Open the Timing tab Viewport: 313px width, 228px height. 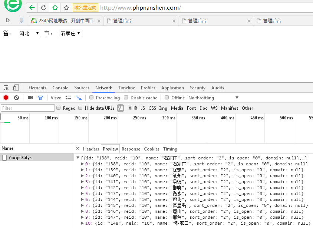[170, 149]
